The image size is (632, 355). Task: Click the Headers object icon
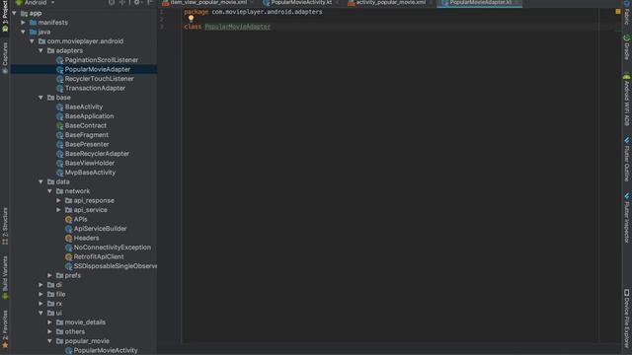coord(69,238)
